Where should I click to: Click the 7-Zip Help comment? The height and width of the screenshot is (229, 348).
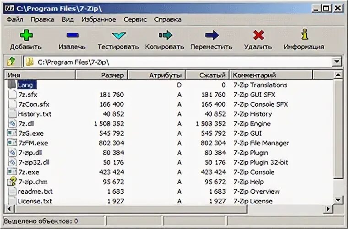pos(248,182)
